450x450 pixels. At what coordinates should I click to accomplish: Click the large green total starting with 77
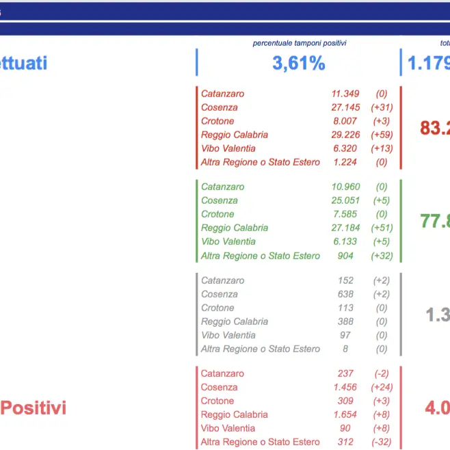[x=434, y=220]
